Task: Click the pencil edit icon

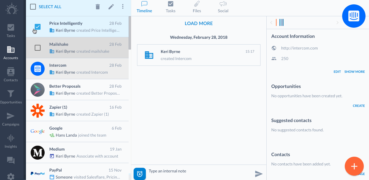Action: (111, 7)
